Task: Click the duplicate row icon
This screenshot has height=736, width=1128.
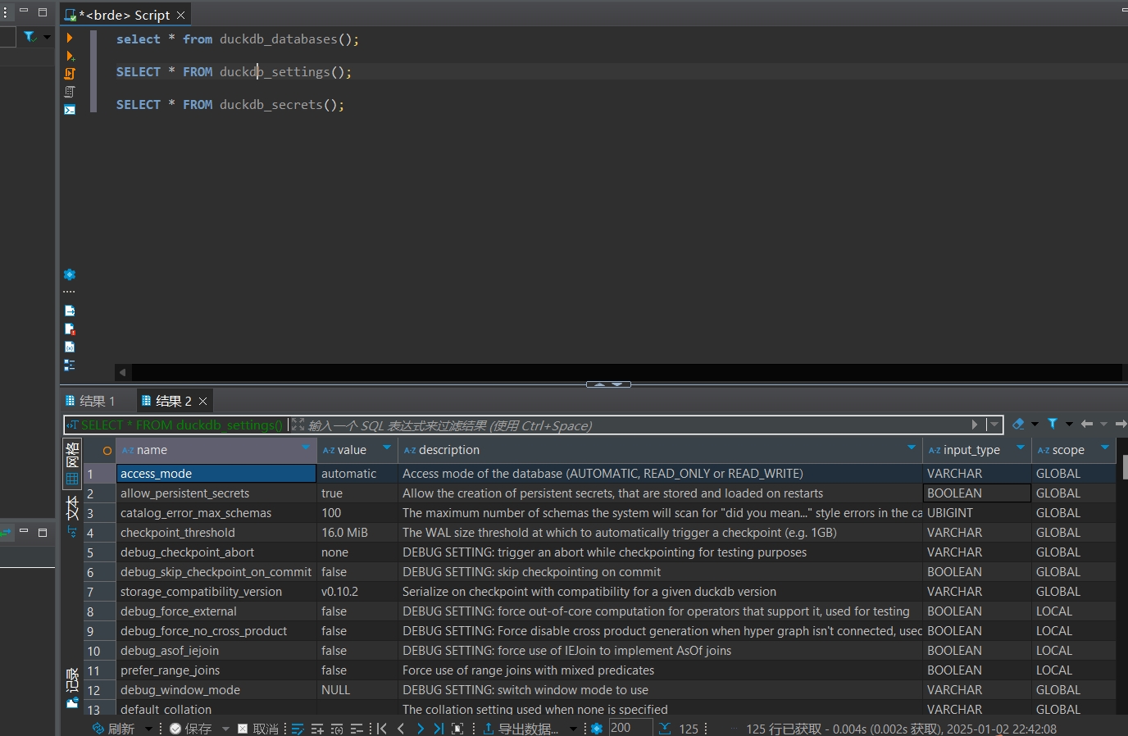Action: tap(337, 729)
